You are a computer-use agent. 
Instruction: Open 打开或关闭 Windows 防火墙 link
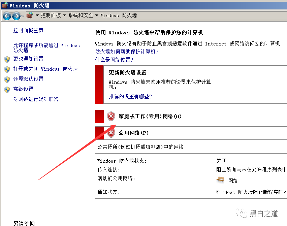(45, 69)
